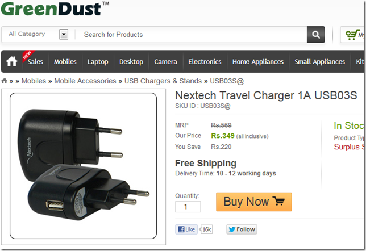
Task: Click the Buy Now button
Action: click(254, 202)
